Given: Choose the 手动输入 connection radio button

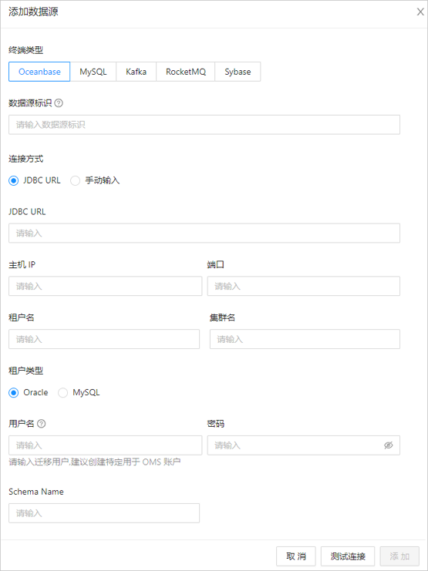Looking at the screenshot, I should click(75, 180).
